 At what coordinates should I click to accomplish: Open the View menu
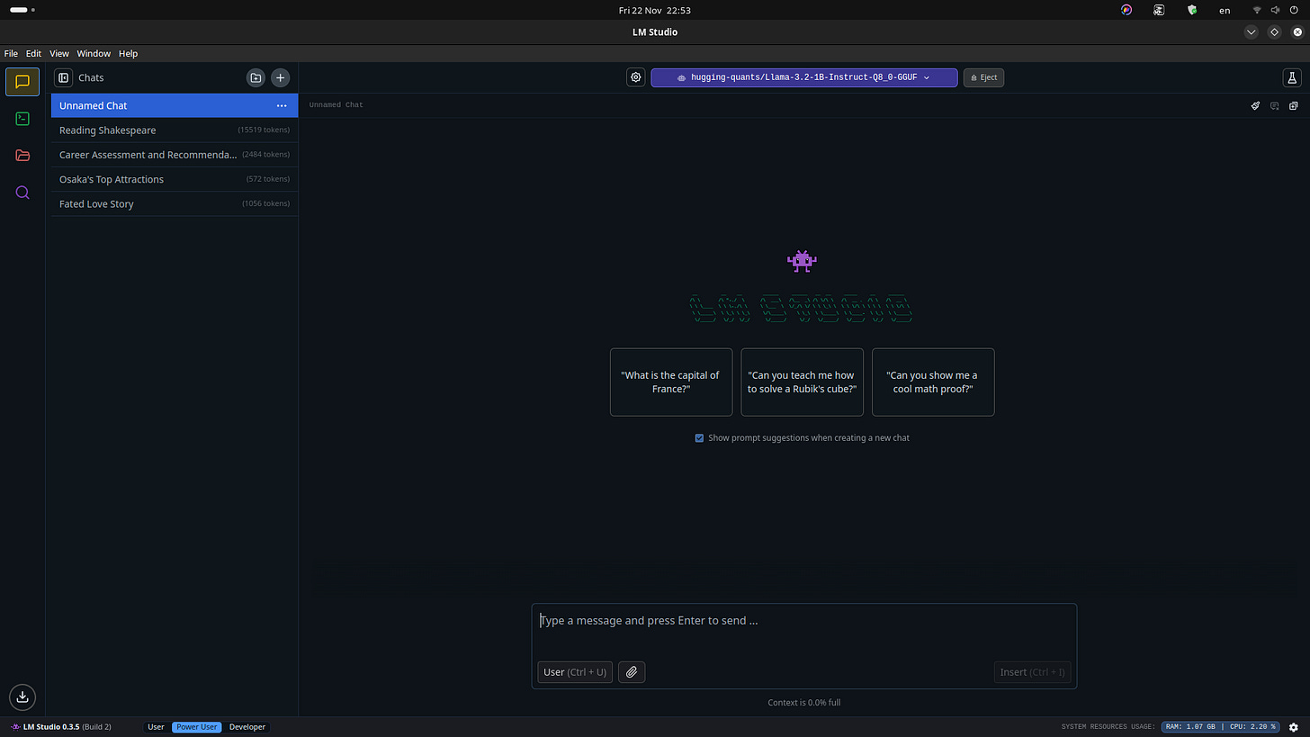59,54
